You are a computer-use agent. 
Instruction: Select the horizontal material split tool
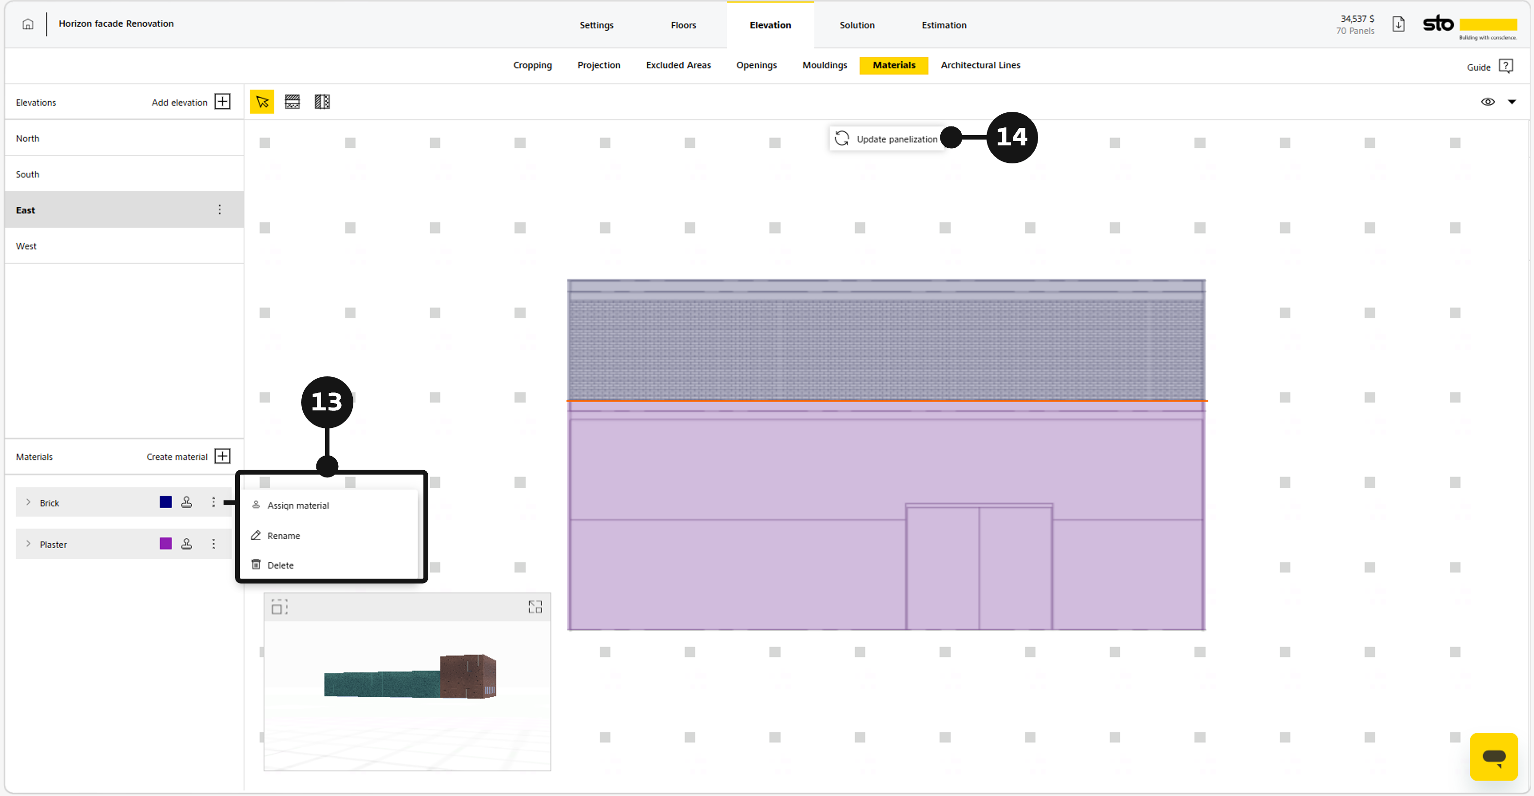[x=292, y=102]
